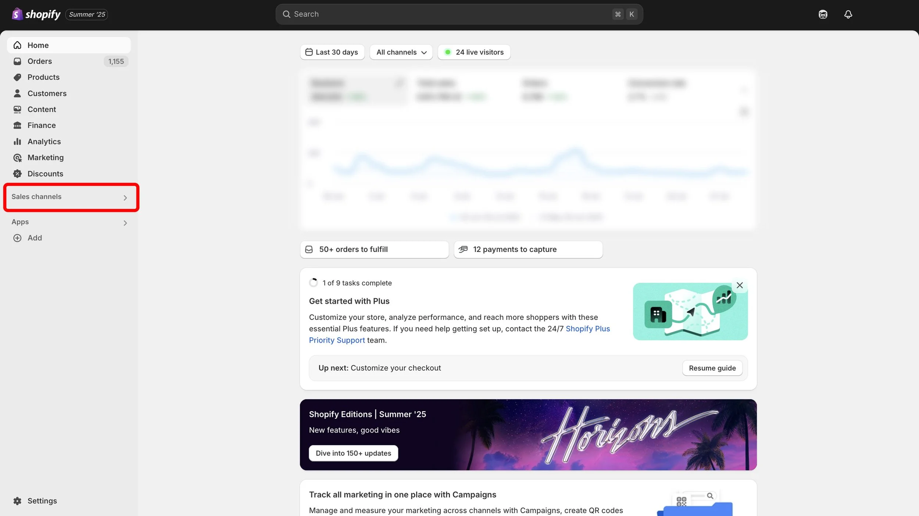Screen dimensions: 919x516
Task: Open the notifications bell icon
Action: pyautogui.click(x=848, y=14)
